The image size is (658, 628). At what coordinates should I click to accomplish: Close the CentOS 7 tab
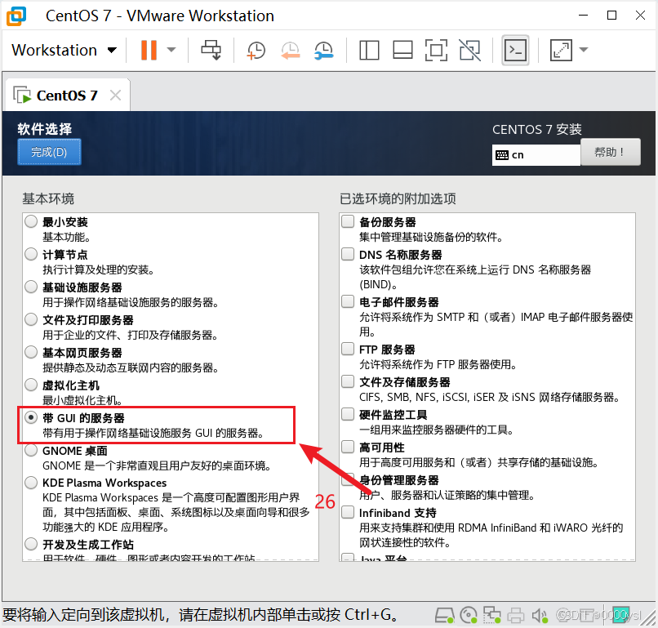pos(115,96)
